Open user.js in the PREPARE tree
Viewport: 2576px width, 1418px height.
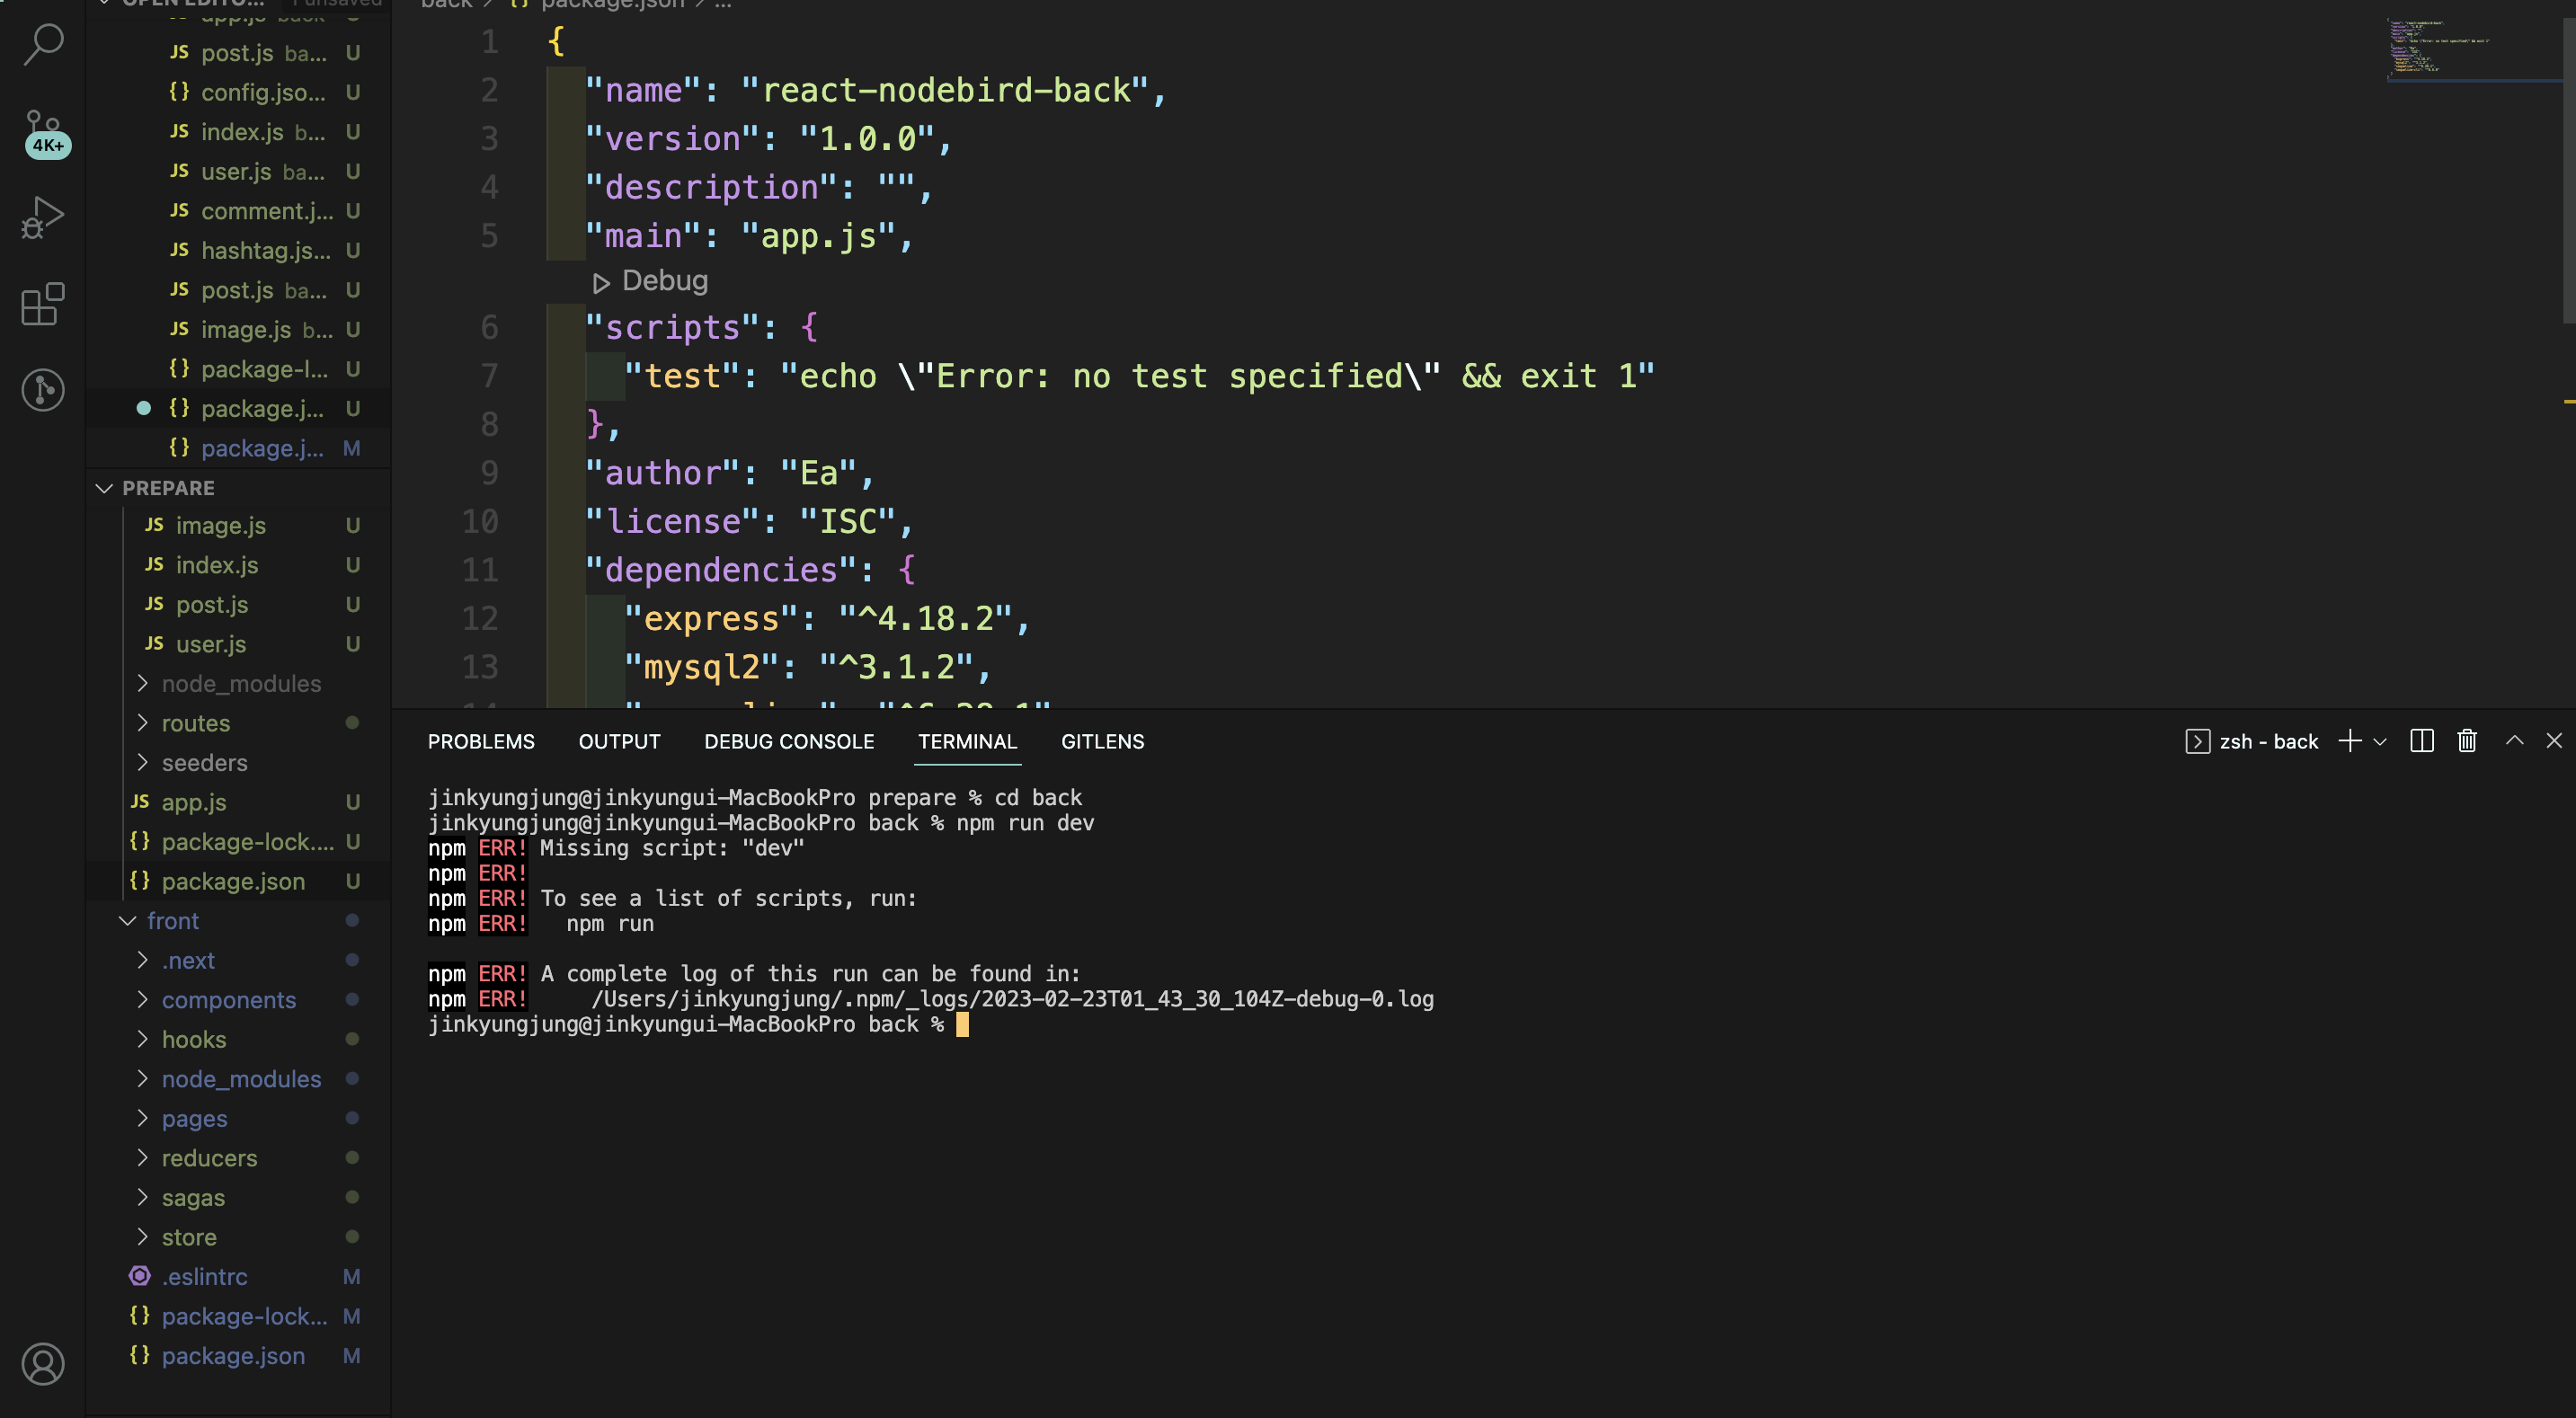click(238, 644)
